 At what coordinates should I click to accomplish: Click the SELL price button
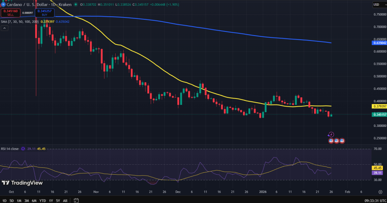(10, 13)
